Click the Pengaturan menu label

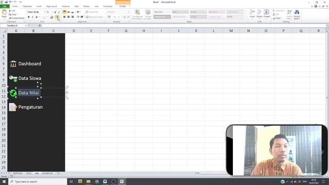(x=30, y=107)
